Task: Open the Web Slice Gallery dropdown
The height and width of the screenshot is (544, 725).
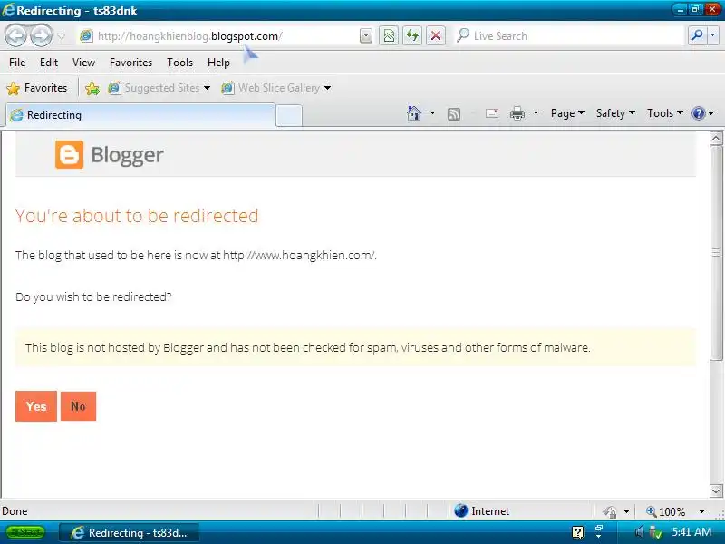Action: pyautogui.click(x=276, y=88)
